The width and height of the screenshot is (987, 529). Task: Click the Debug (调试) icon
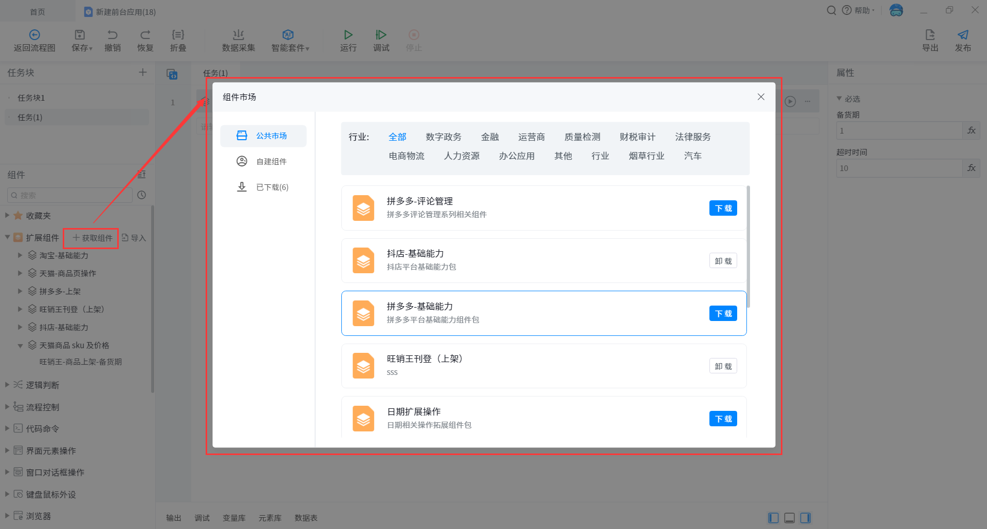pyautogui.click(x=381, y=35)
